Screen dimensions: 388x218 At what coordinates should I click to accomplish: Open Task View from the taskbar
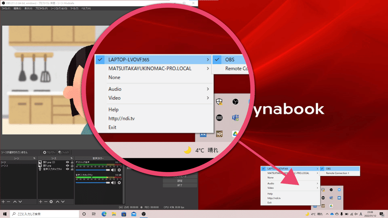94,214
